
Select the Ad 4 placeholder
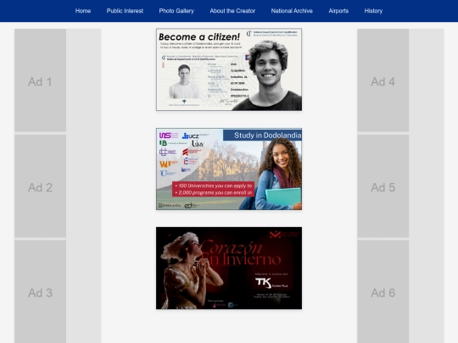pyautogui.click(x=383, y=80)
